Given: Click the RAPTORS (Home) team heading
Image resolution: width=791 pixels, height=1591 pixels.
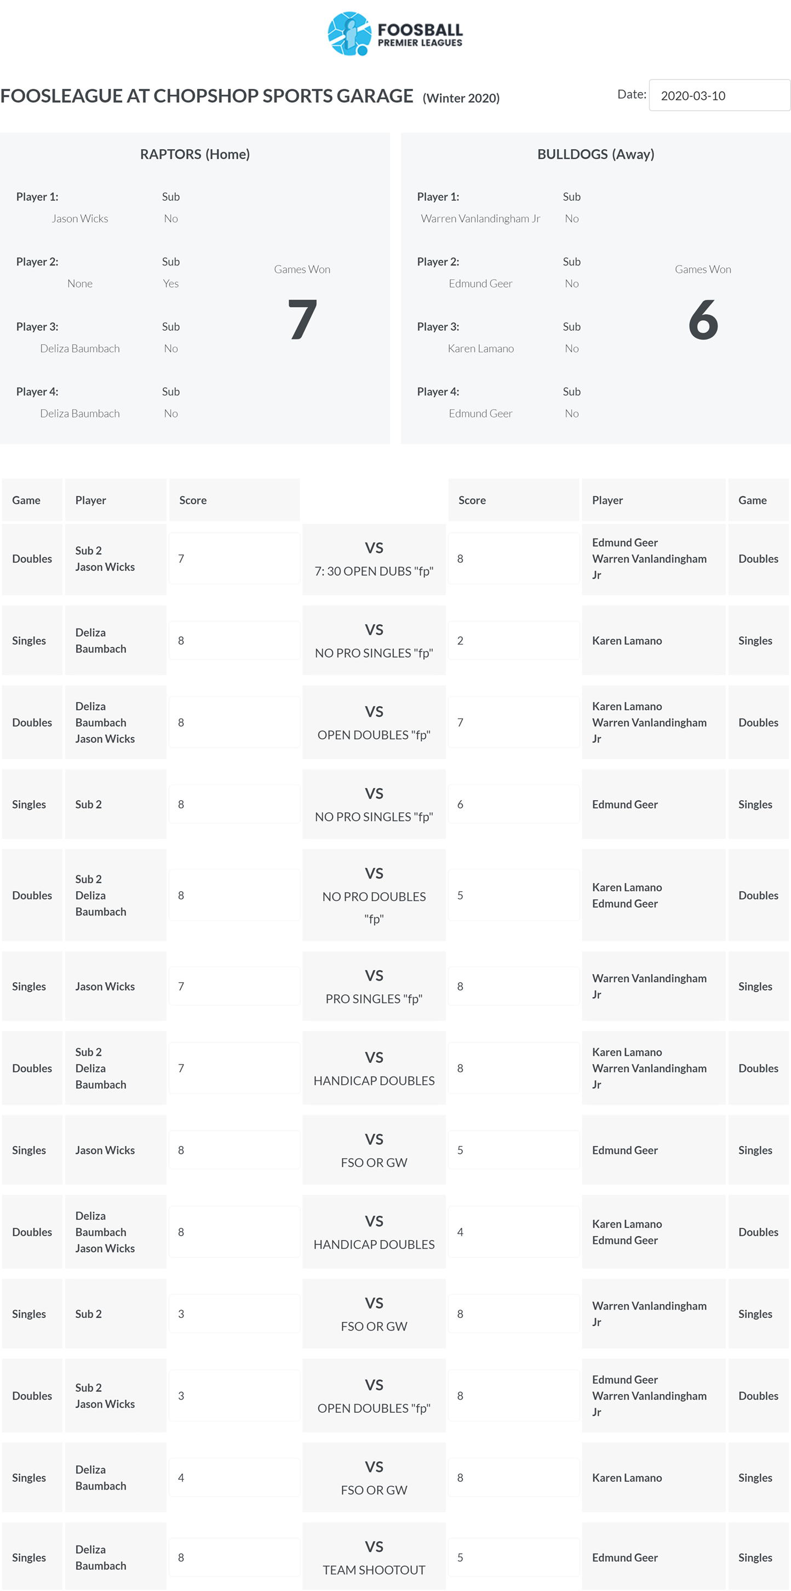Looking at the screenshot, I should [195, 154].
